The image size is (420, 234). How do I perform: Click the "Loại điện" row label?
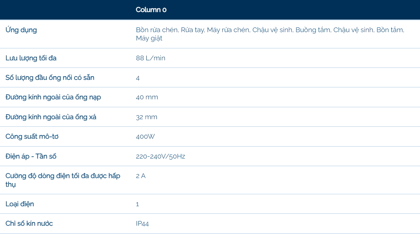coord(20,204)
